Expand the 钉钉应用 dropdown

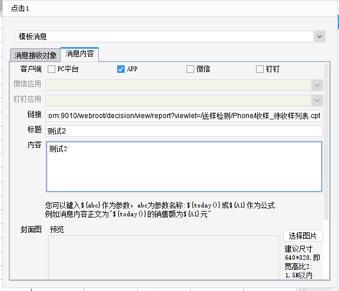317,101
